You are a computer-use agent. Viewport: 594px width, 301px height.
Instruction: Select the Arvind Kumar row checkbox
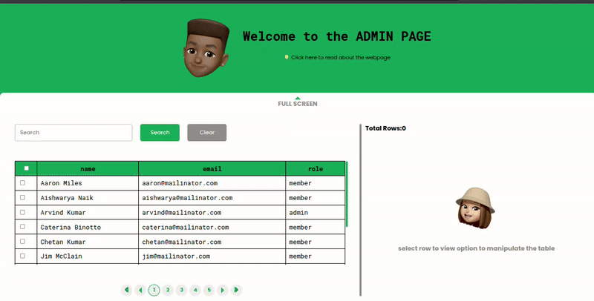coord(23,212)
